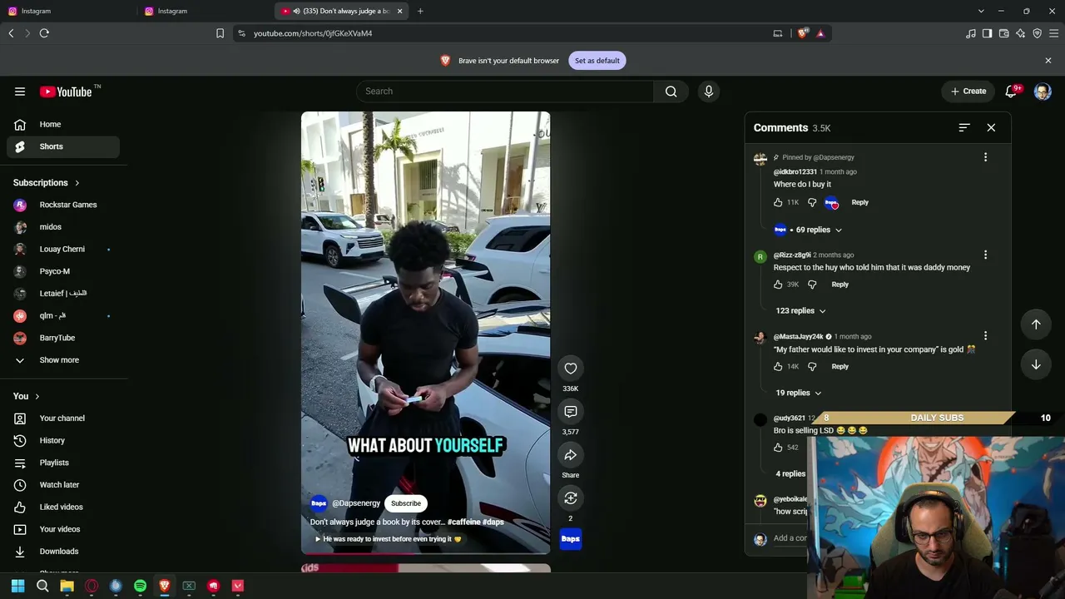Viewport: 1065px width, 599px height.
Task: Go to the next short with down arrow
Action: pos(1036,364)
